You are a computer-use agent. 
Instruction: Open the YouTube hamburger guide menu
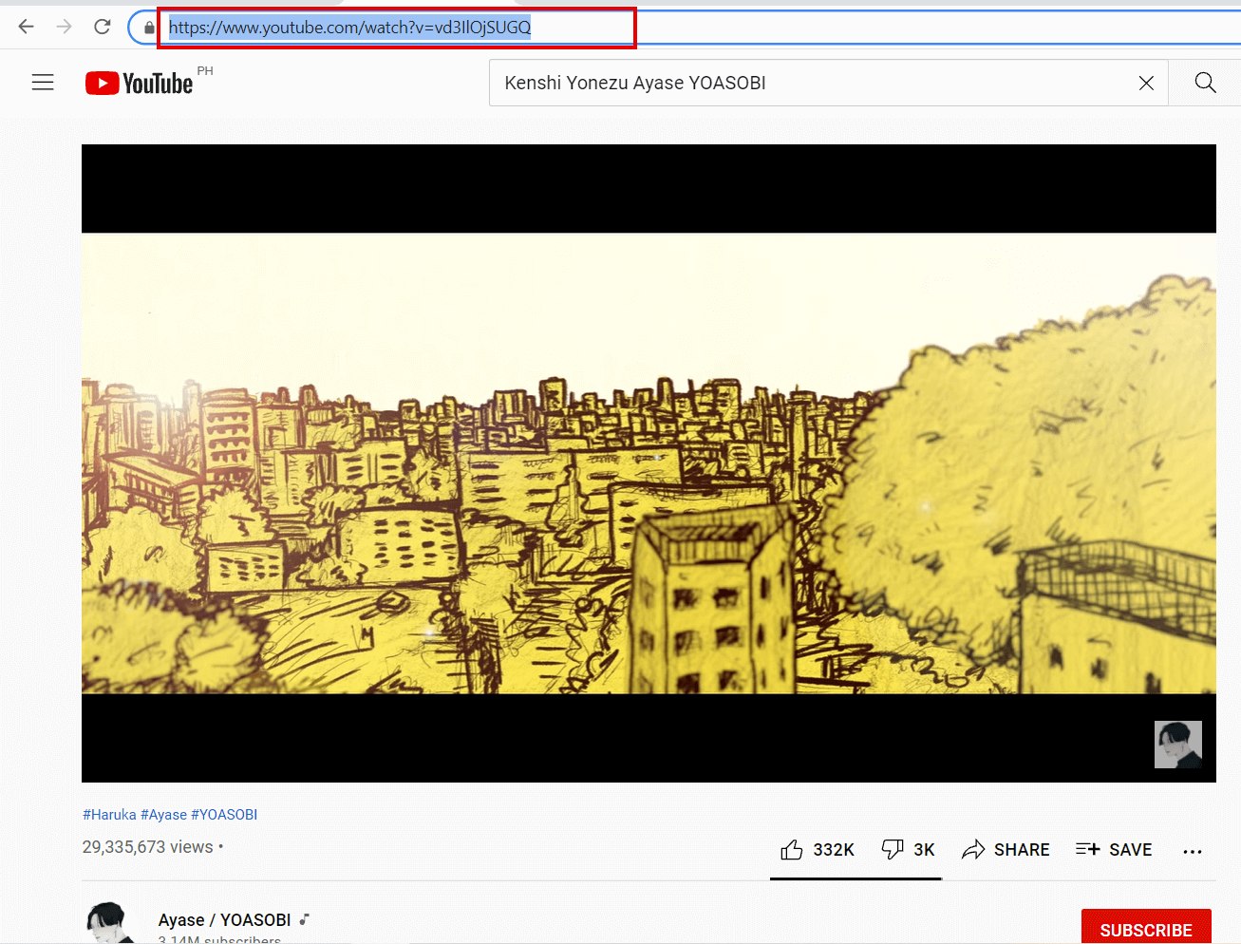pos(43,83)
